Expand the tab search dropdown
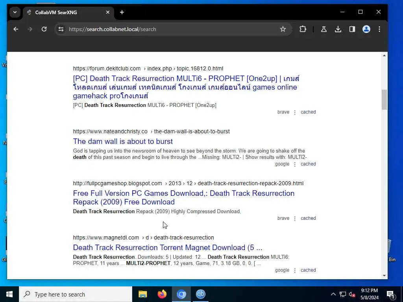 15,12
